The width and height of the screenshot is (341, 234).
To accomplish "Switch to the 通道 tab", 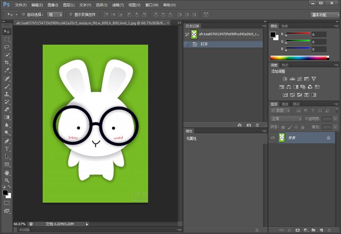I will 285,104.
